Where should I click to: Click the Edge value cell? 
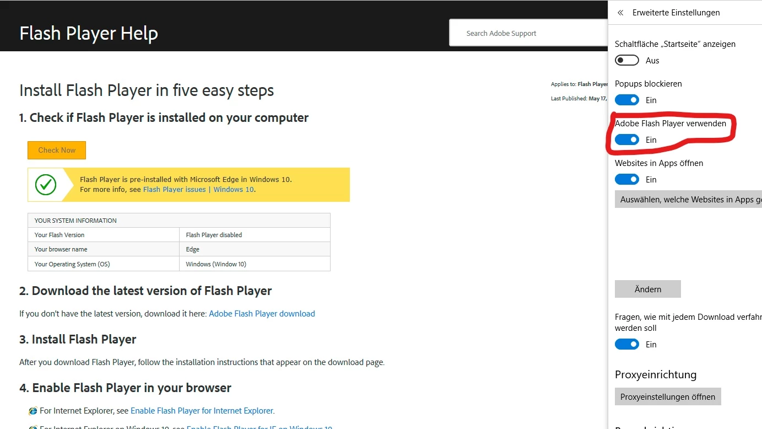[255, 249]
